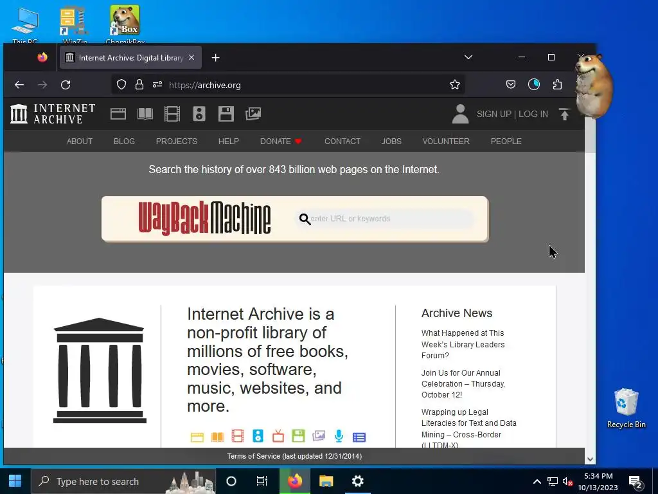Click the blue collections list icon
The image size is (658, 494).
(359, 437)
